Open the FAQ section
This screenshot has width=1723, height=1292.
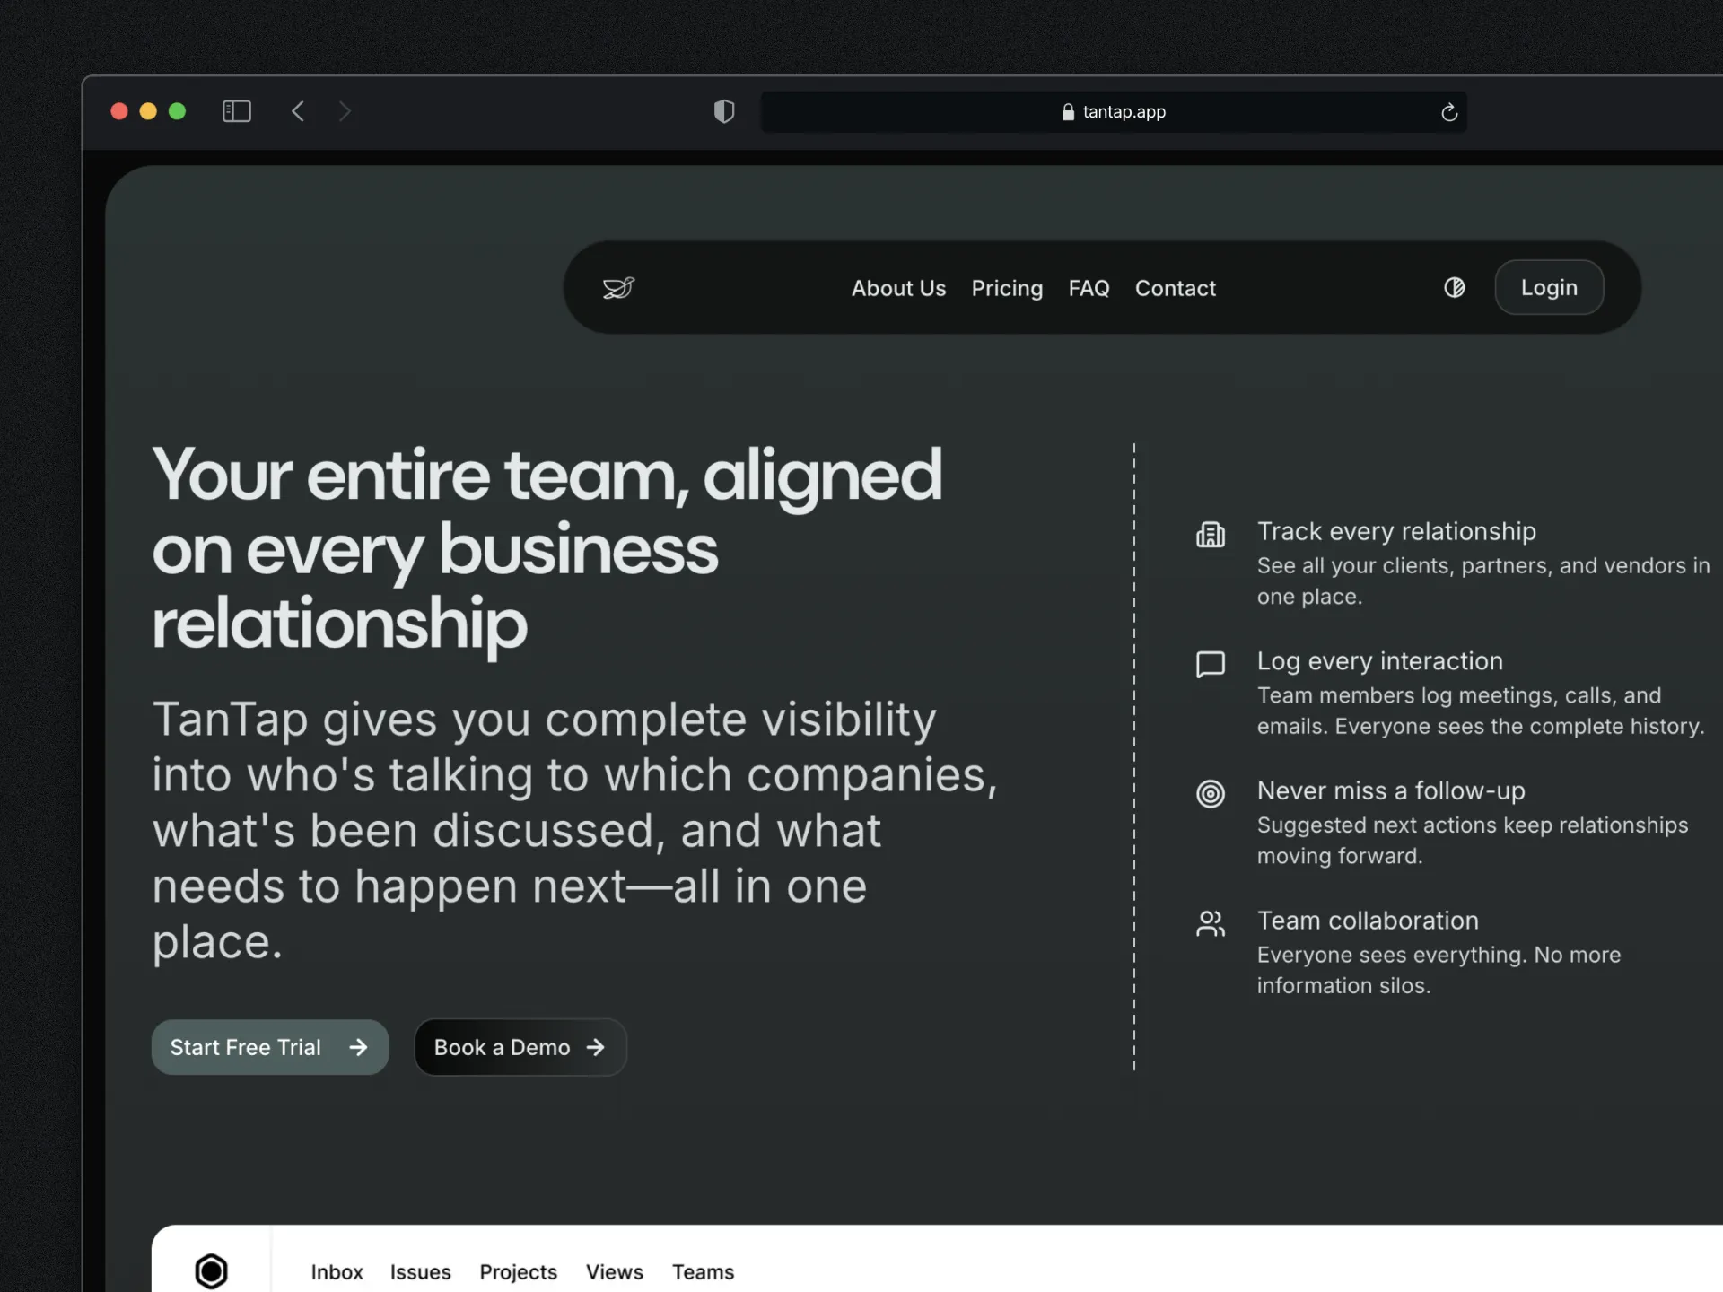click(x=1089, y=288)
